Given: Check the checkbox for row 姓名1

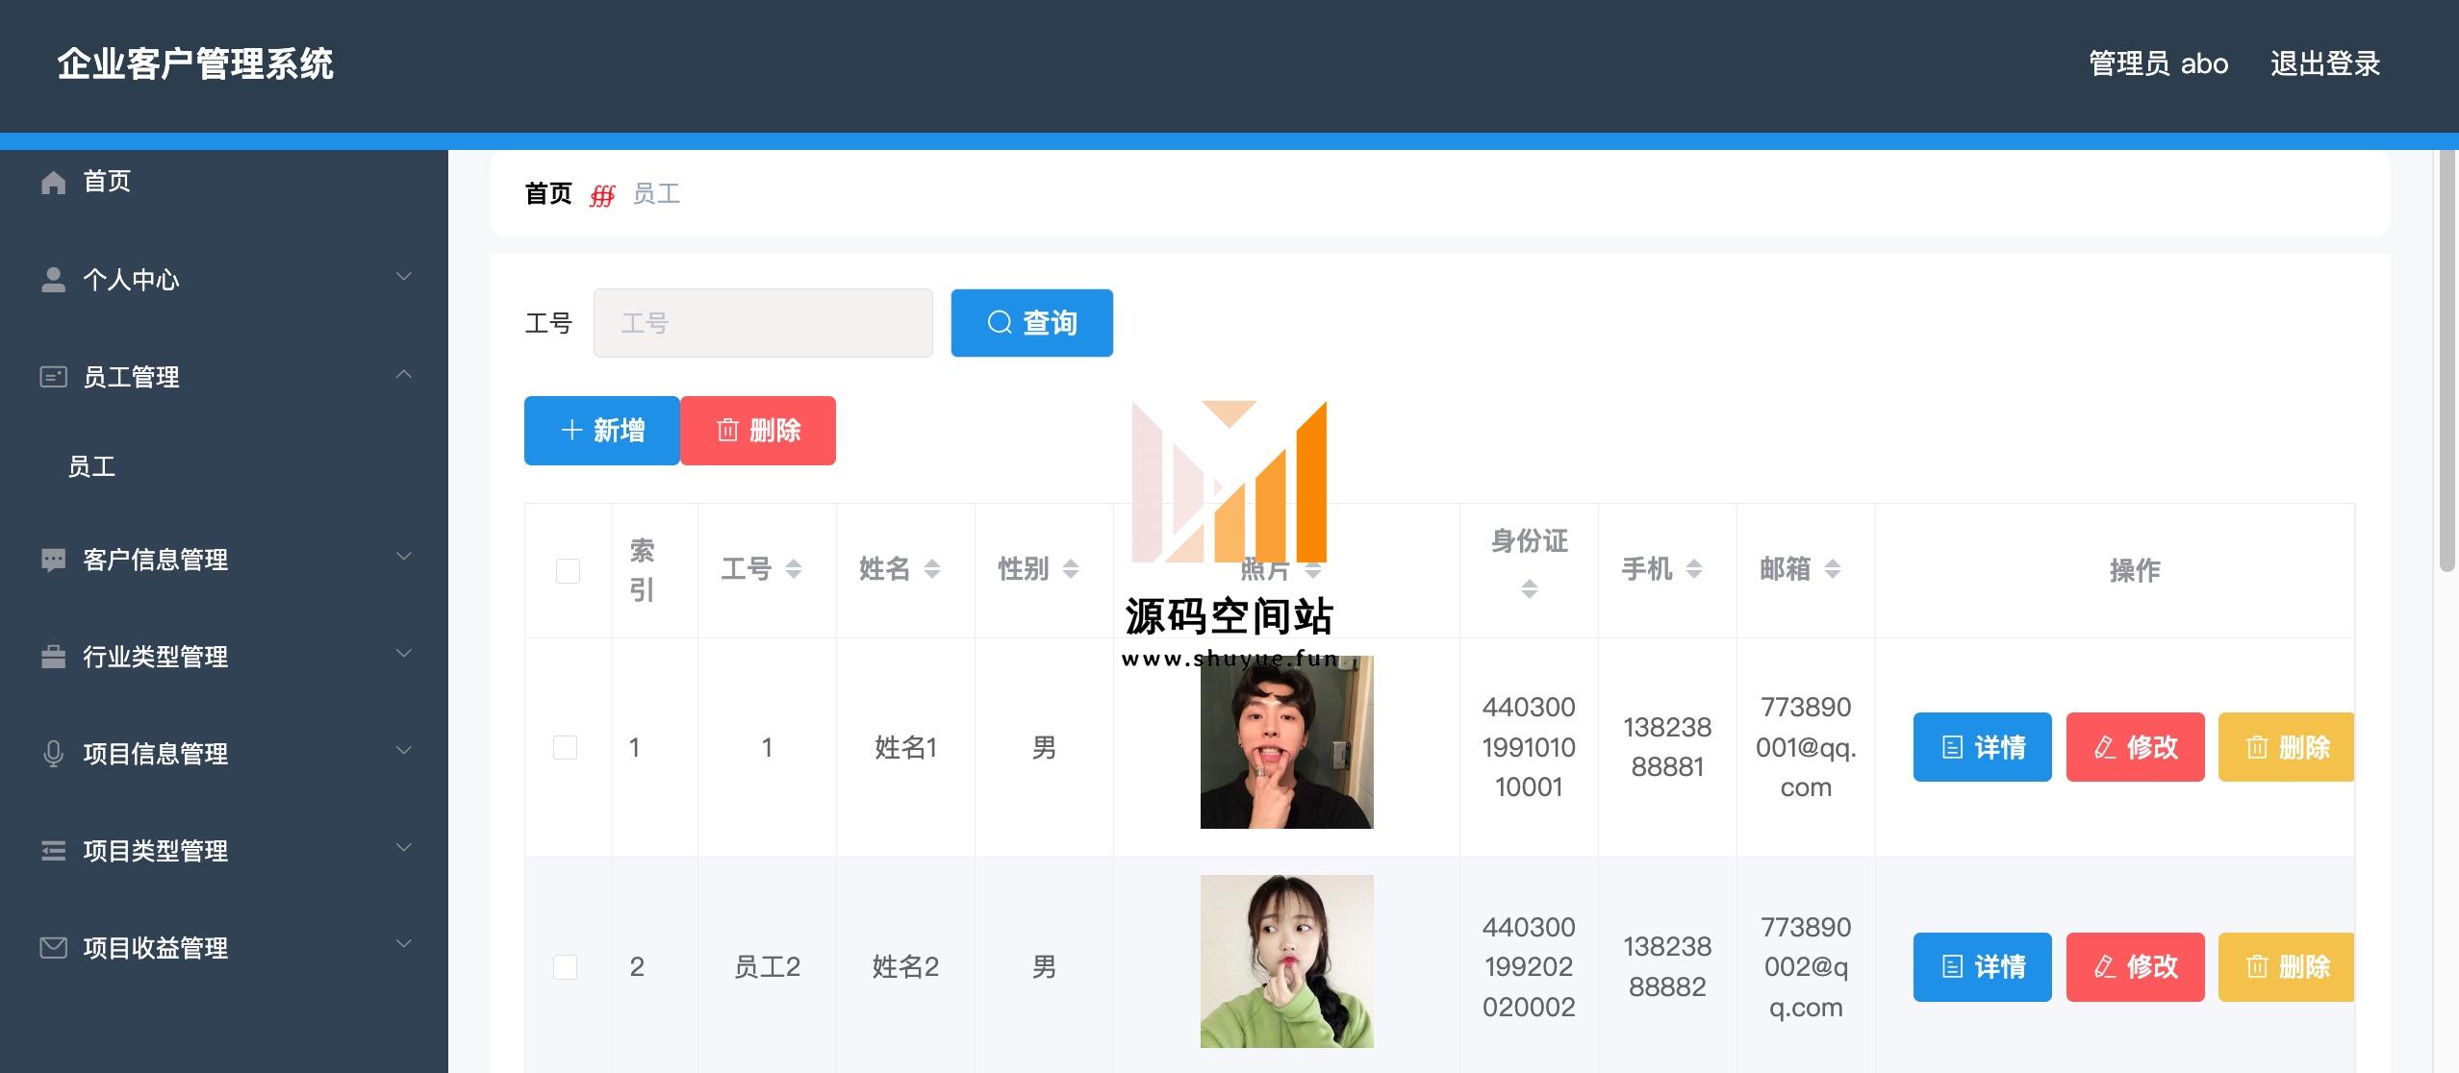Looking at the screenshot, I should [x=566, y=747].
